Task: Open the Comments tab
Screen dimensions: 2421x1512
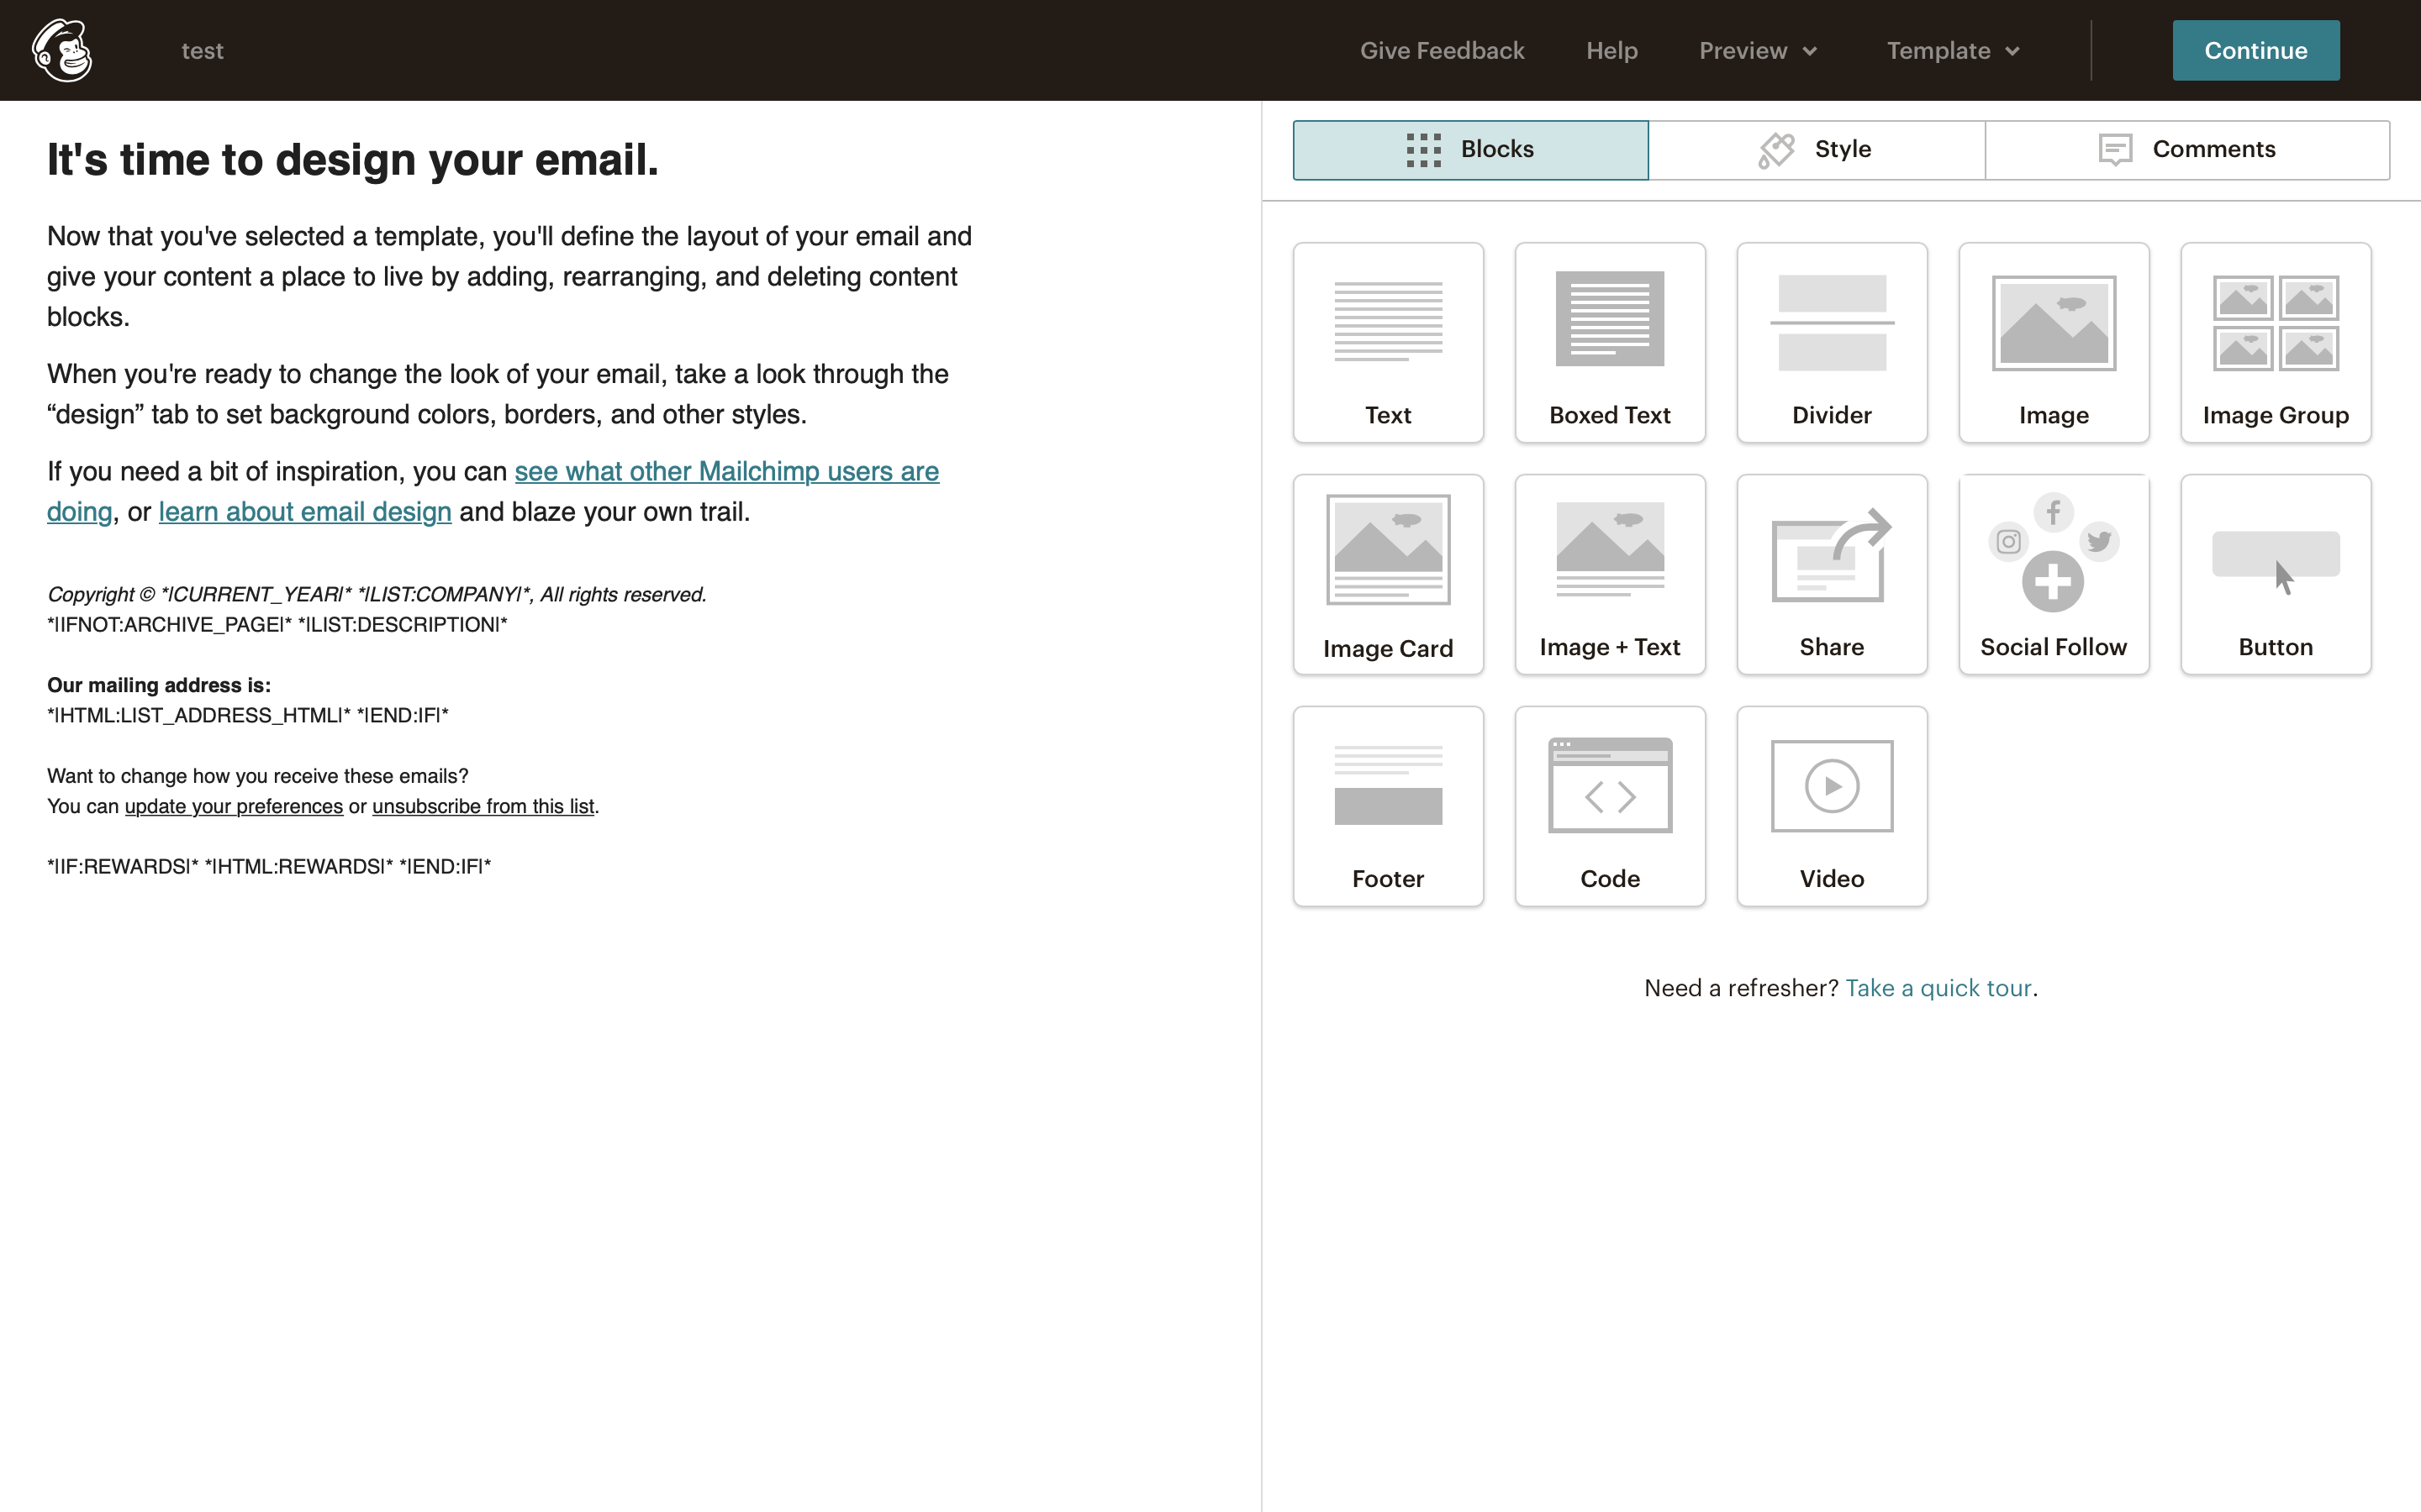Action: pyautogui.click(x=2188, y=150)
